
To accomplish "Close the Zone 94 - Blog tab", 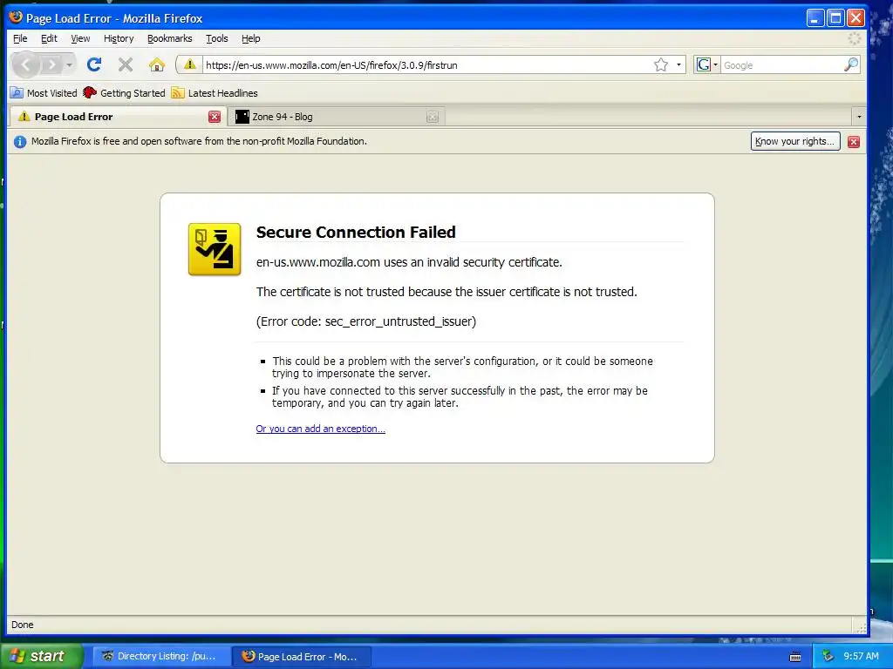I will click(433, 117).
